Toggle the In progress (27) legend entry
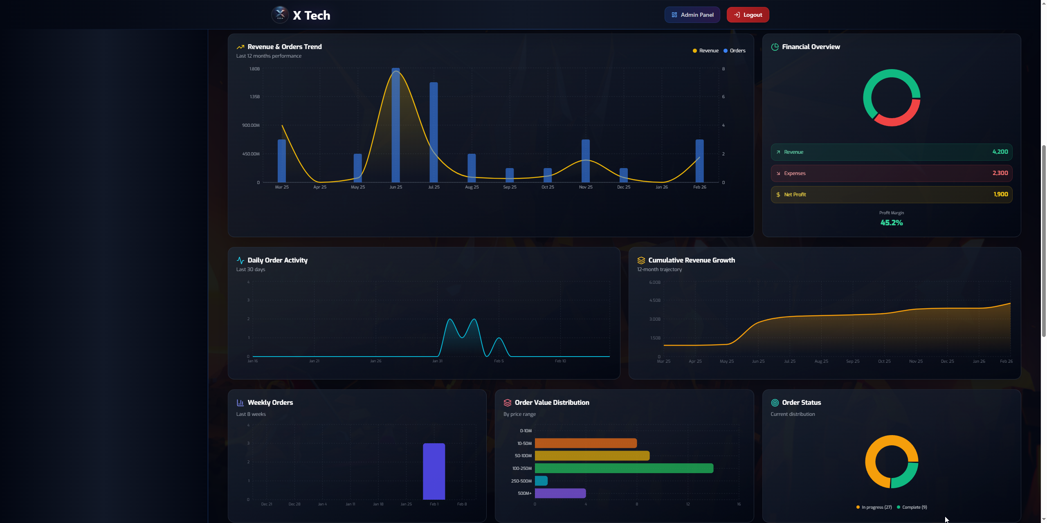 point(874,507)
